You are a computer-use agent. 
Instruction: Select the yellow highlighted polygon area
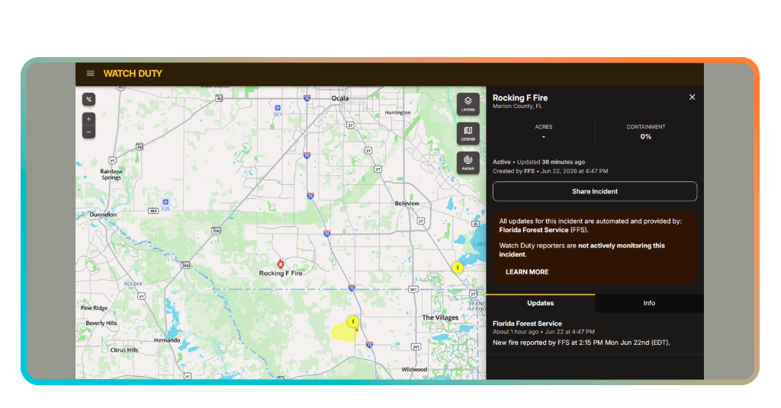click(343, 333)
